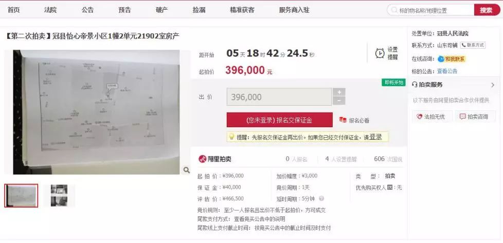Click the alarm clock reminder icon
This screenshot has width=503, height=243.
[380, 53]
